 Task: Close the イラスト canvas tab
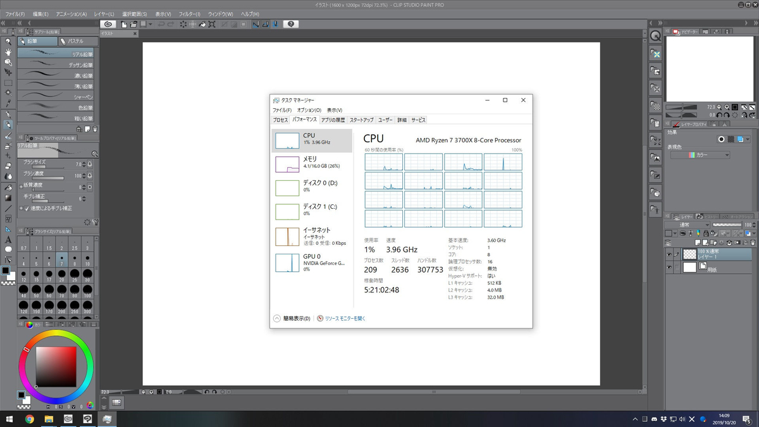point(135,33)
